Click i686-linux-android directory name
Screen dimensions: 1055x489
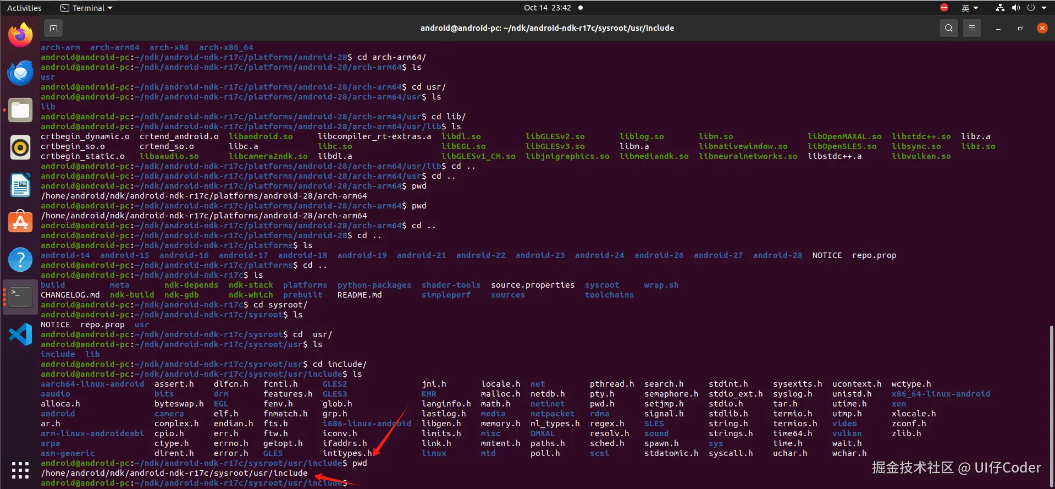click(367, 424)
